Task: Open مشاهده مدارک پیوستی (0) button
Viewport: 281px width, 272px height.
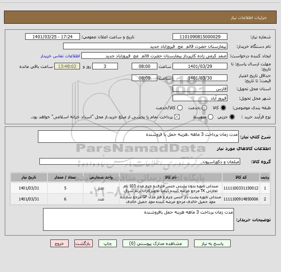Action: [155, 244]
